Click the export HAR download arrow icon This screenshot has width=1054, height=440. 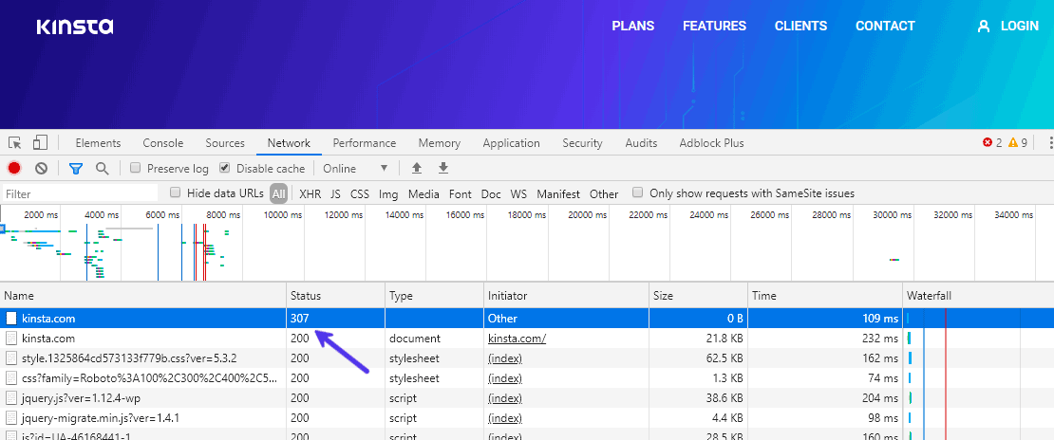click(442, 169)
